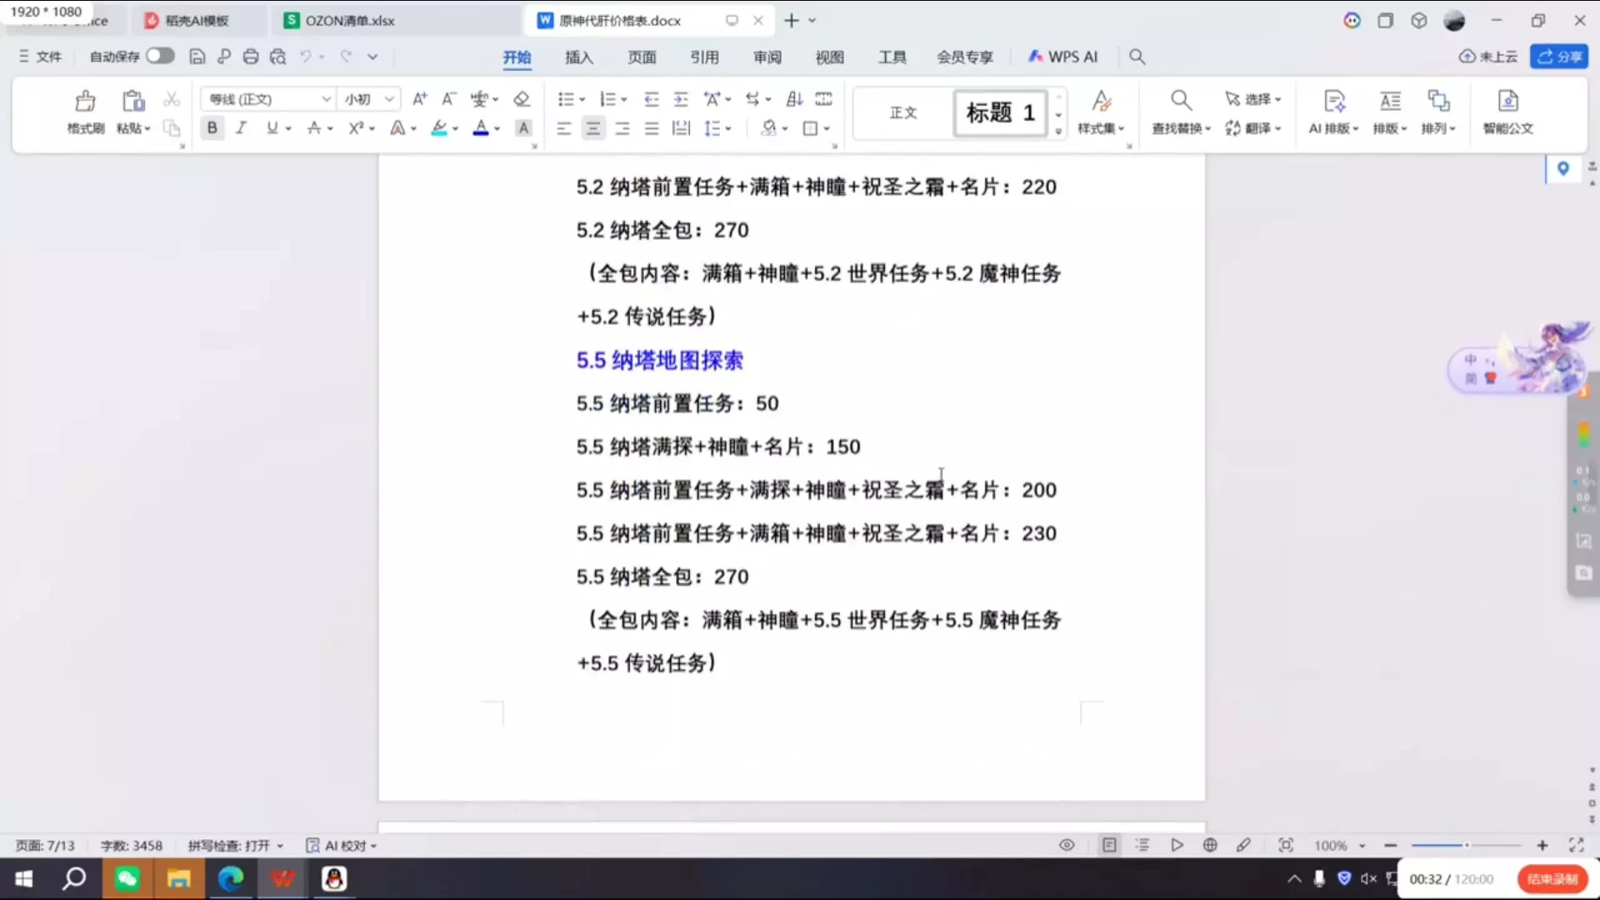Image resolution: width=1600 pixels, height=900 pixels.
Task: Click the Format Painter brush icon
Action: [85, 102]
